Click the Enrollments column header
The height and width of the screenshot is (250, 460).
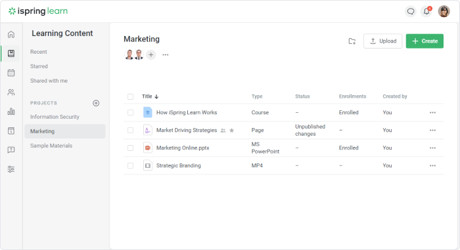coord(352,96)
